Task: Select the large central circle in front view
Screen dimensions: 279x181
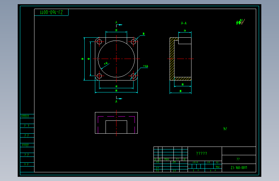Action: click(116, 59)
